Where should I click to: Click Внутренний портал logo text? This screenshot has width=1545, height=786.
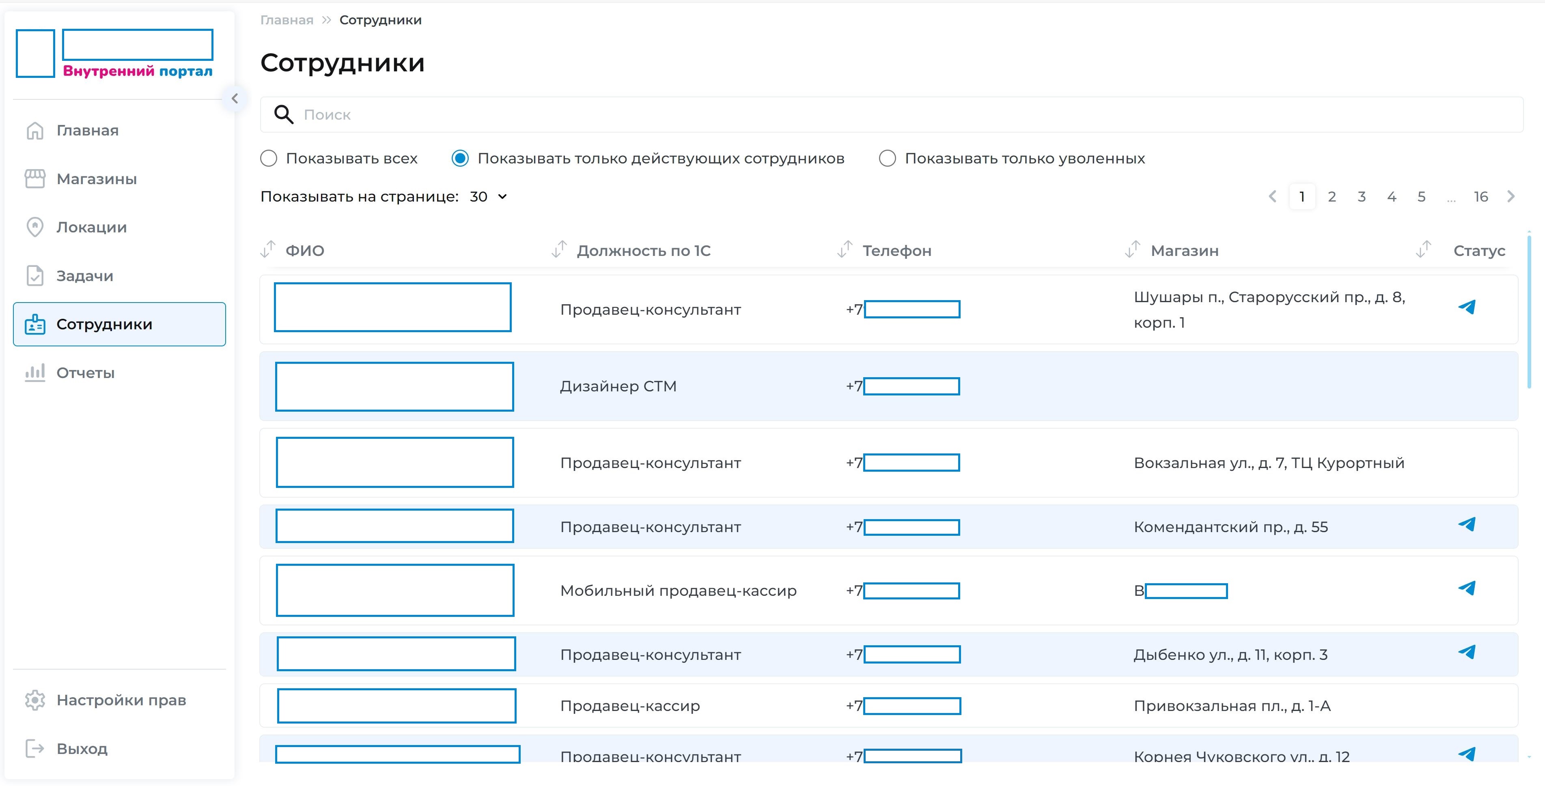pyautogui.click(x=137, y=71)
